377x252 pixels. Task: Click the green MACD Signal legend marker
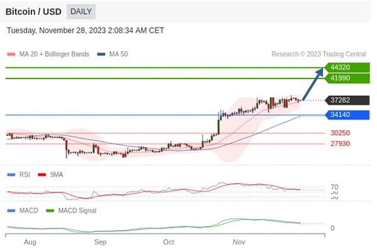[x=52, y=211]
